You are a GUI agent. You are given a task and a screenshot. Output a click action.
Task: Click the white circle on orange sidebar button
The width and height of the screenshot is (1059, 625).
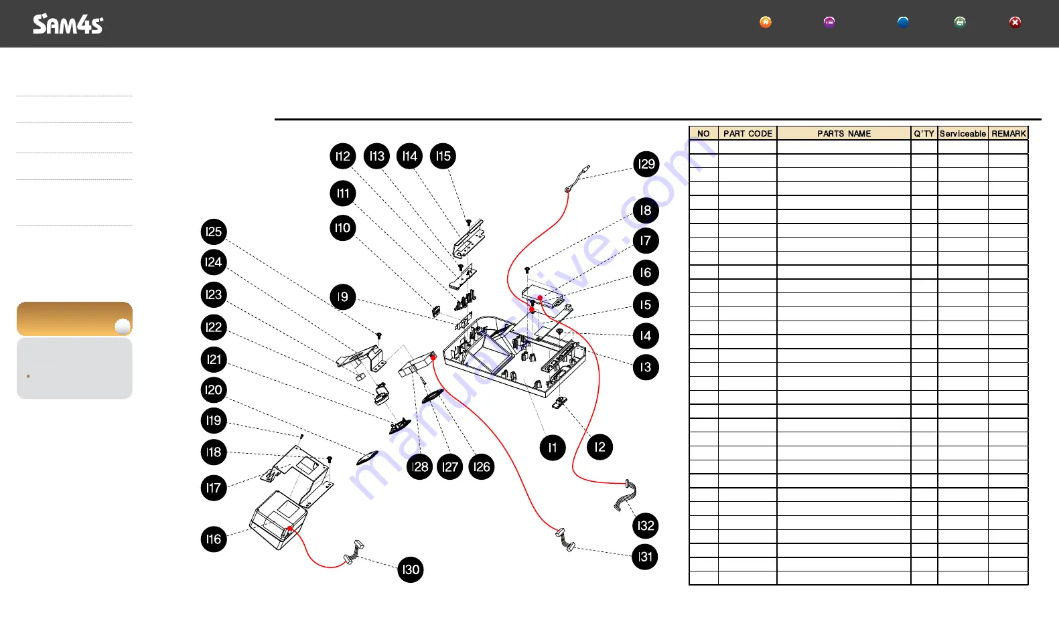(x=123, y=327)
